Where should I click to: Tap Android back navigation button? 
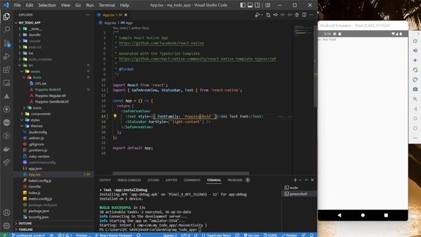(x=339, y=215)
